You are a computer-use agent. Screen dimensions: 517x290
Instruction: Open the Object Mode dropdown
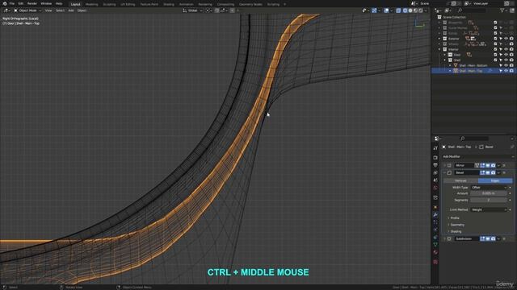[x=27, y=10]
